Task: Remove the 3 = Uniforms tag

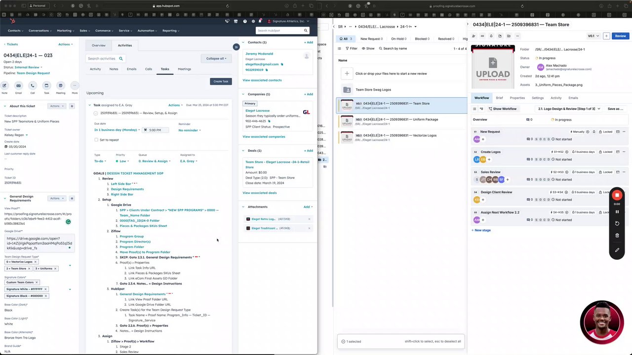Action: tap(55, 269)
